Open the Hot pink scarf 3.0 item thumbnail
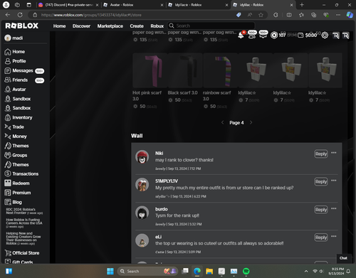The width and height of the screenshot is (356, 278). click(x=150, y=70)
